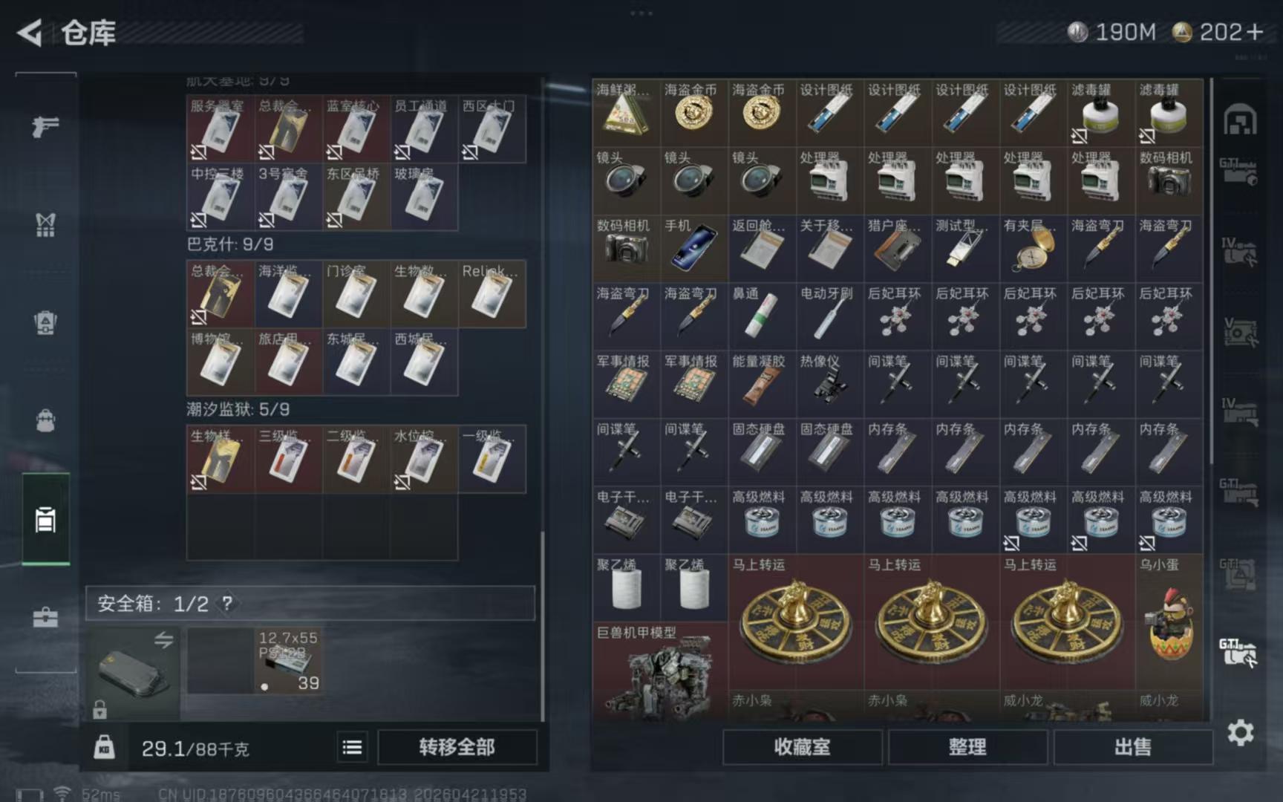Expand the highlighted GTI storage box tab
The width and height of the screenshot is (1283, 802).
click(x=1238, y=652)
